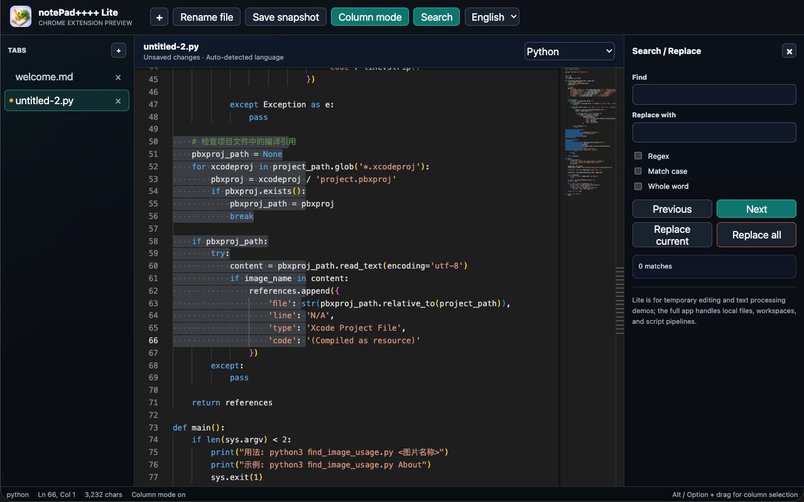
Task: Click 'if pbxproj_path:' on line 58
Action: tap(230, 242)
